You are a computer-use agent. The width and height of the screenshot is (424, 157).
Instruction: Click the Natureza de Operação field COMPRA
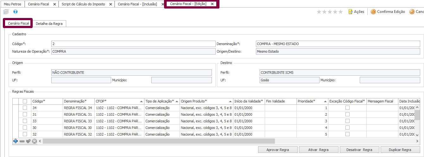pyautogui.click(x=133, y=51)
